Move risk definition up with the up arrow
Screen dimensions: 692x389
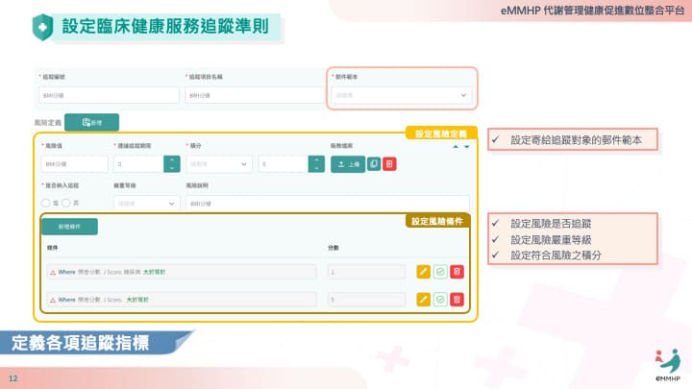pos(456,147)
